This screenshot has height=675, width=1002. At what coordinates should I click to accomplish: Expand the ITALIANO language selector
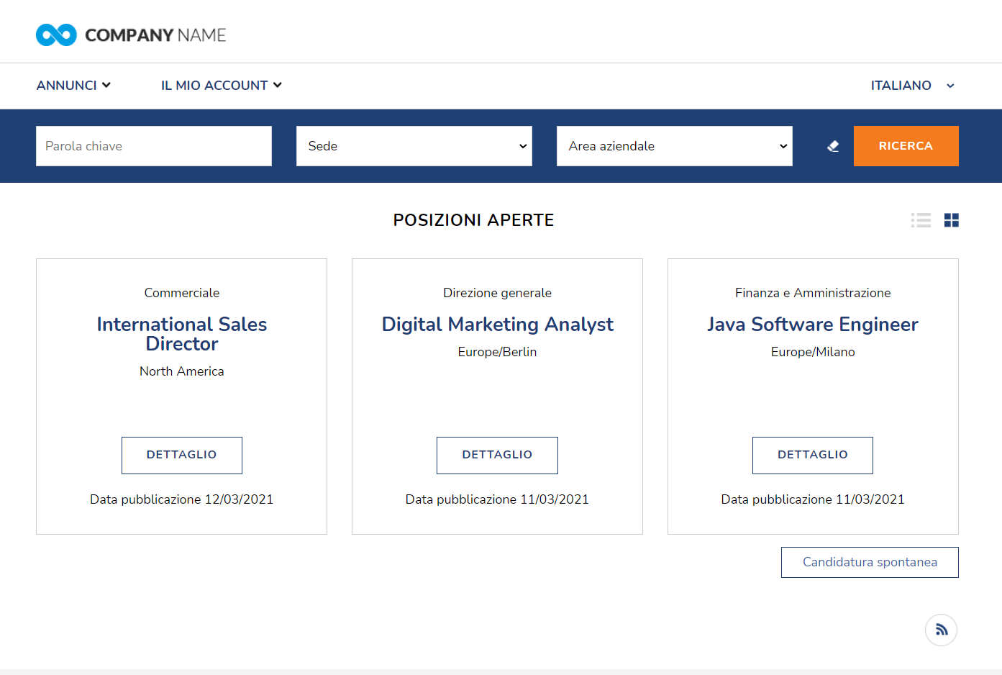tap(912, 86)
